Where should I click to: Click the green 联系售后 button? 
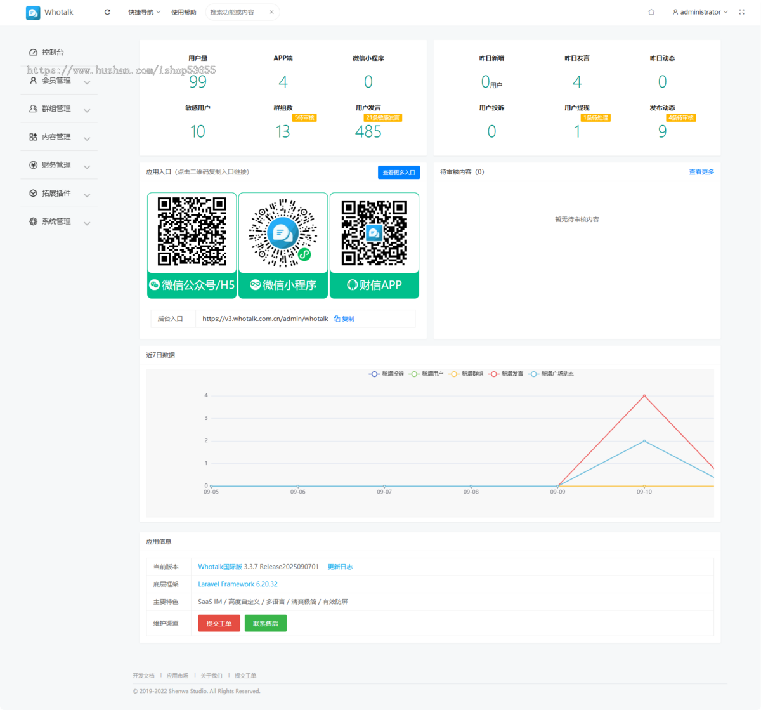pos(266,624)
